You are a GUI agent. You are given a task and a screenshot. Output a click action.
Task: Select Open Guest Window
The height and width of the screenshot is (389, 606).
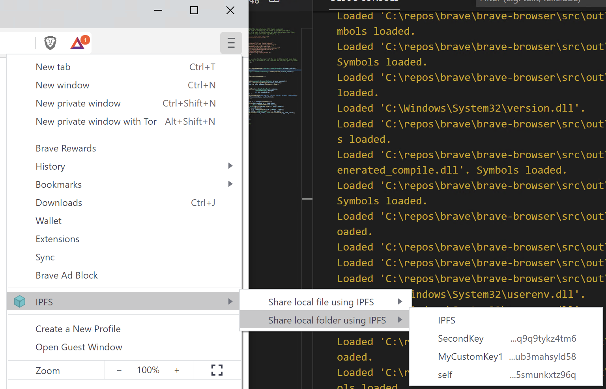point(124,347)
